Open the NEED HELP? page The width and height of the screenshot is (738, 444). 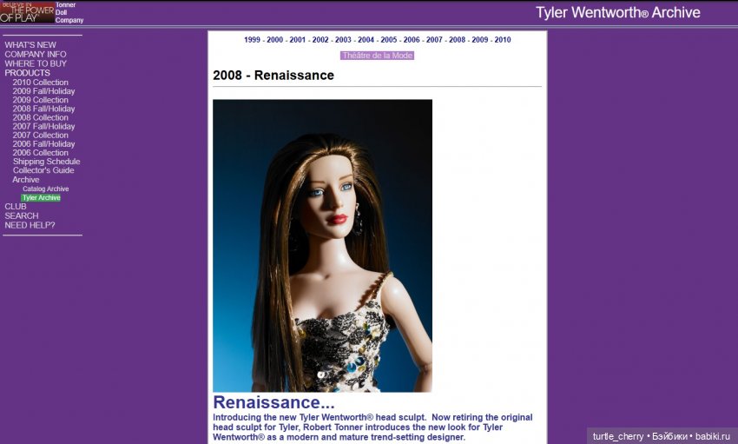click(30, 225)
